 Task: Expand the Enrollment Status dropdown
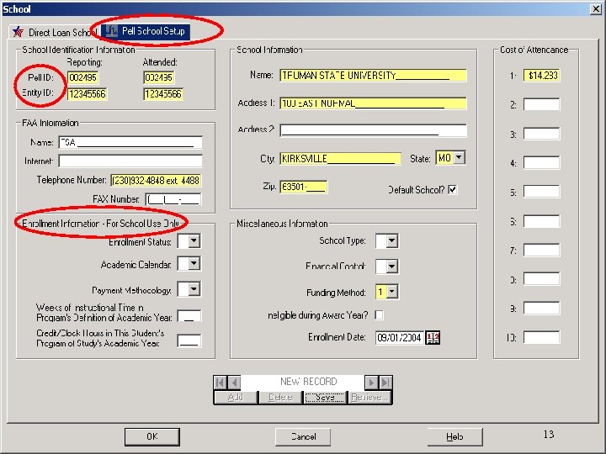(x=194, y=241)
